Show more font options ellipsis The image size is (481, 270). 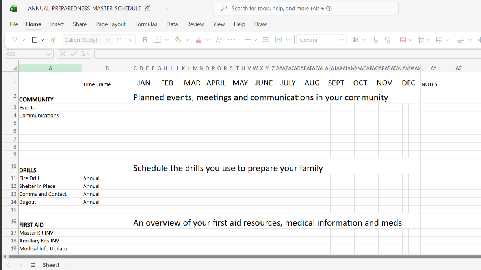pyautogui.click(x=232, y=40)
